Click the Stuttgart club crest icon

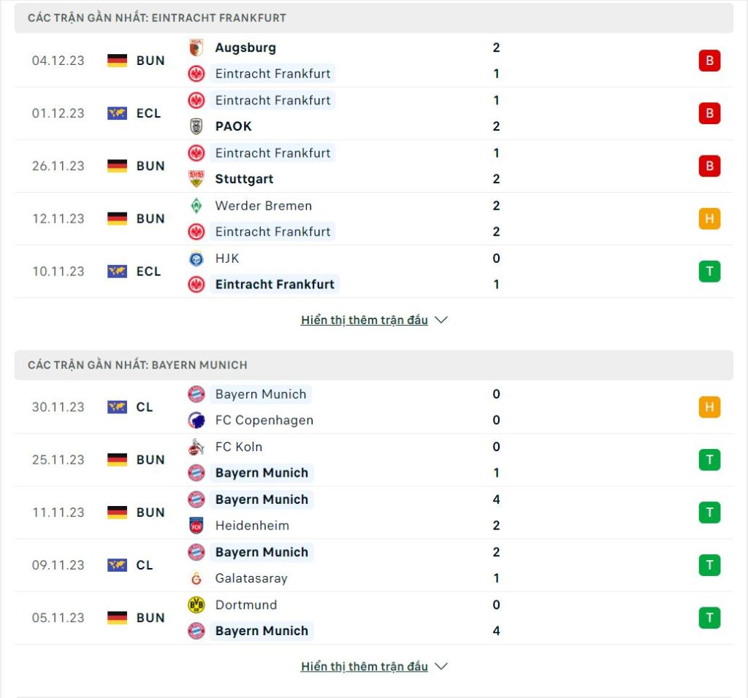coord(196,179)
